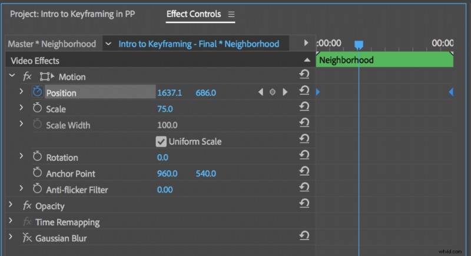Toggle Position animation stopwatch

pos(37,92)
